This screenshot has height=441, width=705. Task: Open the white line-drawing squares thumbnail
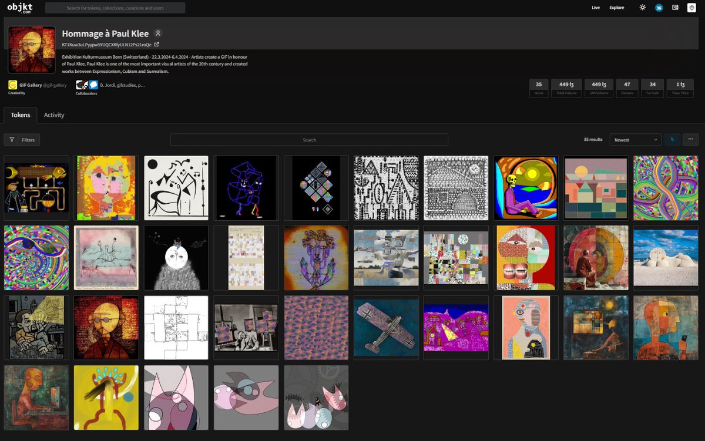pyautogui.click(x=176, y=328)
